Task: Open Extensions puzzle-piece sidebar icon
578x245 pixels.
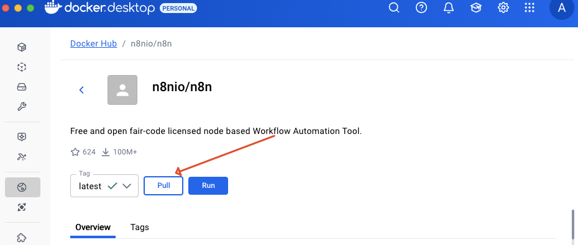Action: pos(22,238)
